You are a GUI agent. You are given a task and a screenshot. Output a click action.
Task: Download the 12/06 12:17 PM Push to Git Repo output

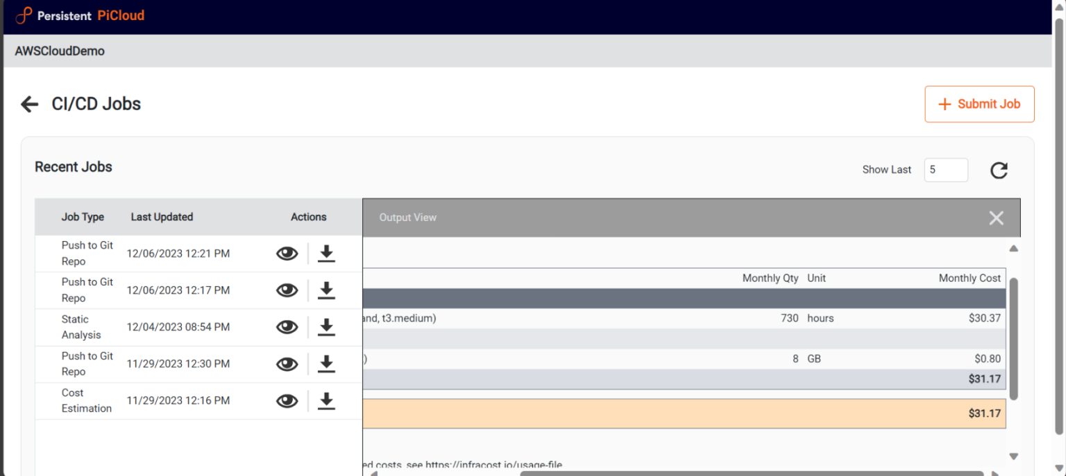tap(326, 290)
